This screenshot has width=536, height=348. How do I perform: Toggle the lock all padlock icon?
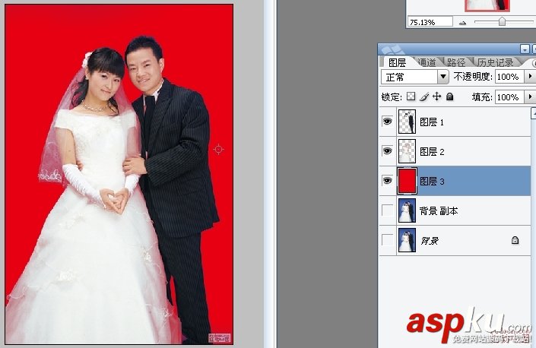450,96
